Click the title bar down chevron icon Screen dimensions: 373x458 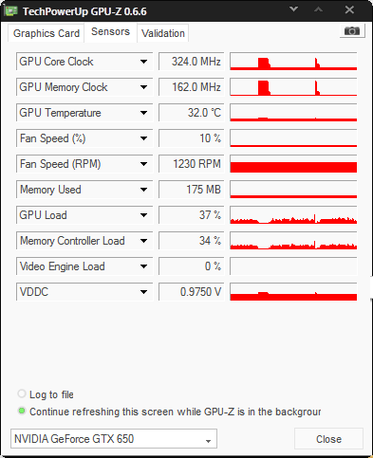tap(294, 9)
